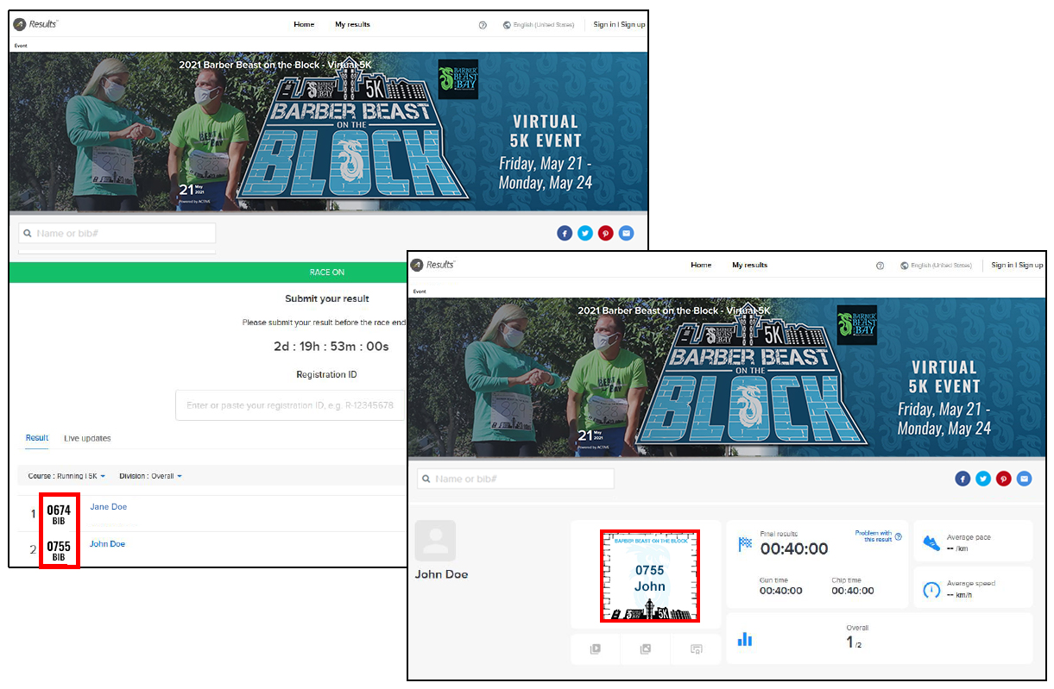The image size is (1054, 689).
Task: Click the photo gallery icon below the bib
Action: click(x=646, y=649)
